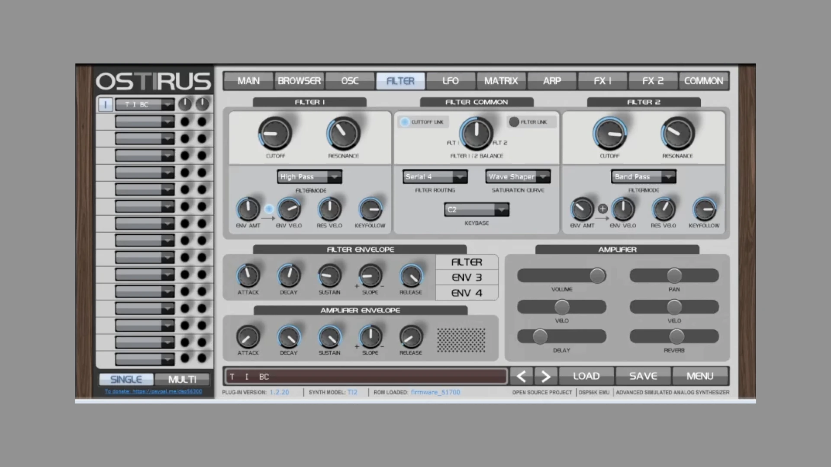Open the High Pass filter mode dropdown
This screenshot has height=467, width=831.
coord(309,177)
